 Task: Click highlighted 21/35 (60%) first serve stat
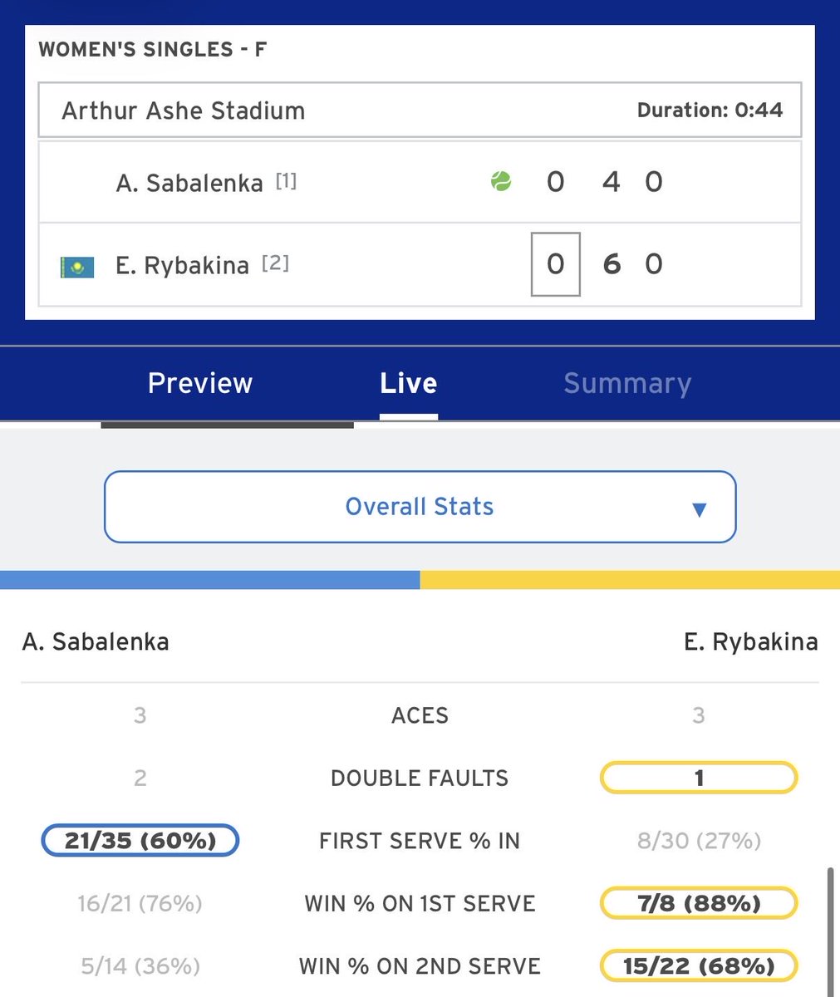pyautogui.click(x=140, y=841)
